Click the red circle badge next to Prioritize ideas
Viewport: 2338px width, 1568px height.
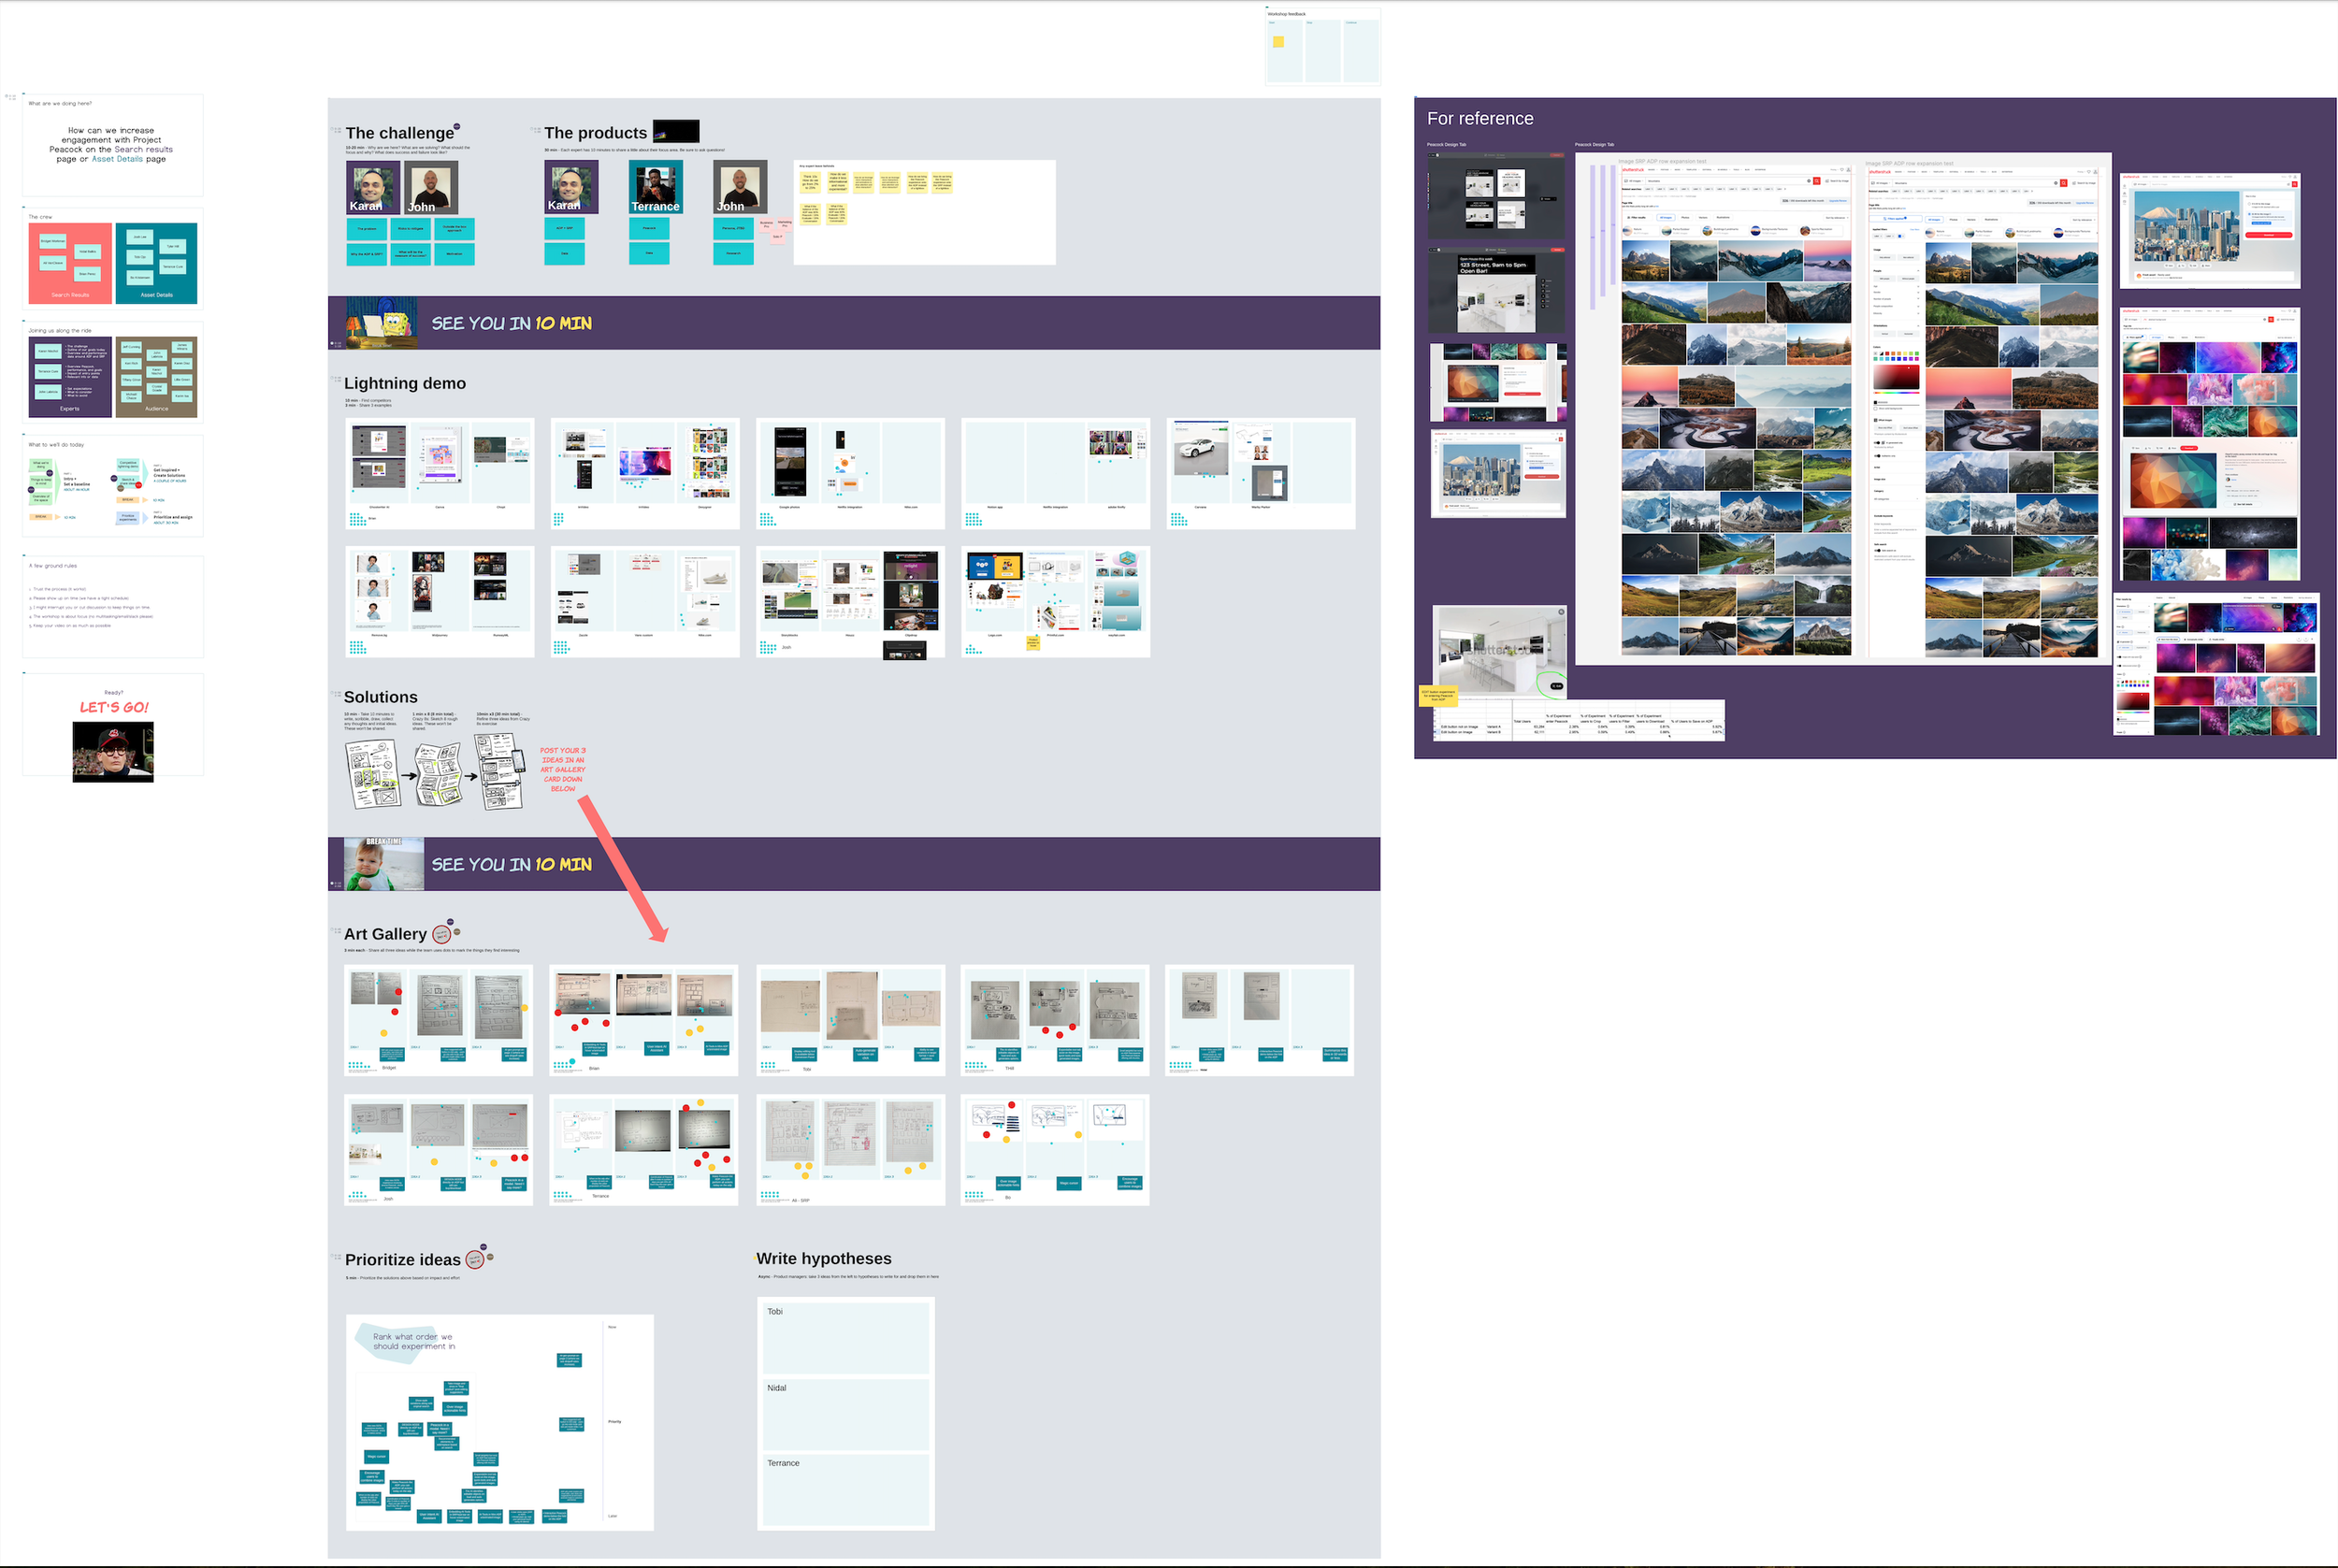pos(475,1259)
